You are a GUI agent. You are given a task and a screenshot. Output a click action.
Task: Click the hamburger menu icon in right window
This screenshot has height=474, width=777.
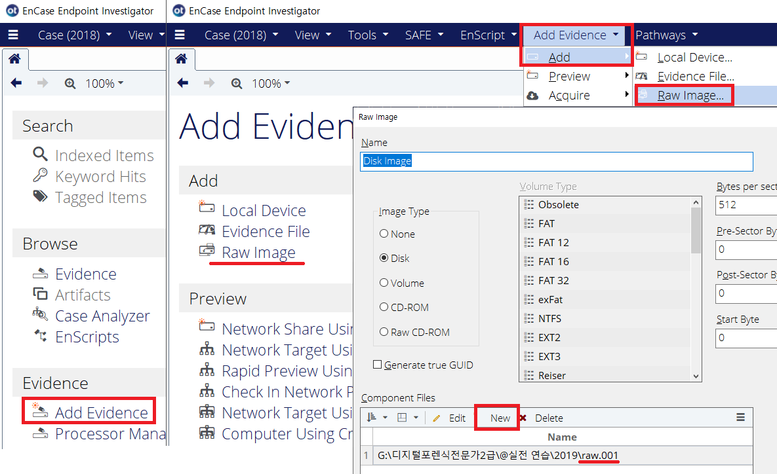click(180, 35)
